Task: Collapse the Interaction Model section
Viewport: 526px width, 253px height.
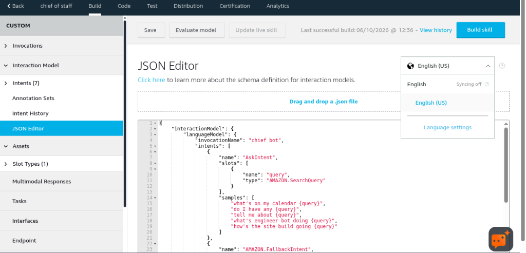Action: pyautogui.click(x=6, y=66)
